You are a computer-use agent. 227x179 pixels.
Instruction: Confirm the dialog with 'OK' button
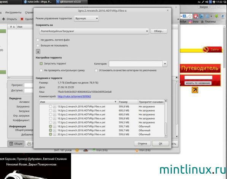[160, 143]
